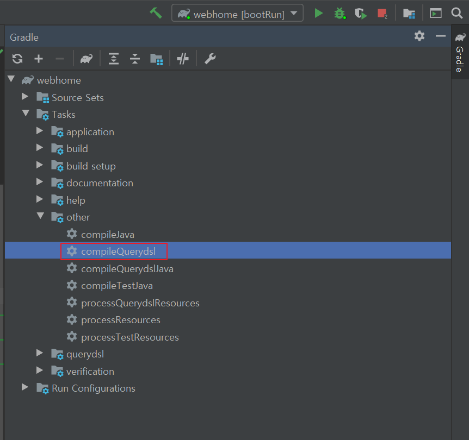The image size is (469, 440).
Task: Expand the verification group arrow
Action: (x=40, y=370)
